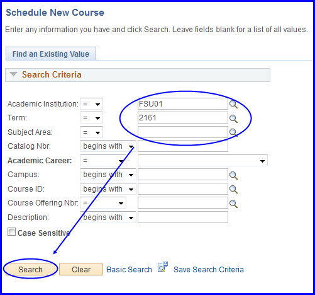Click the Course Offering Nbr input field
This screenshot has width=315, height=295.
(x=183, y=203)
